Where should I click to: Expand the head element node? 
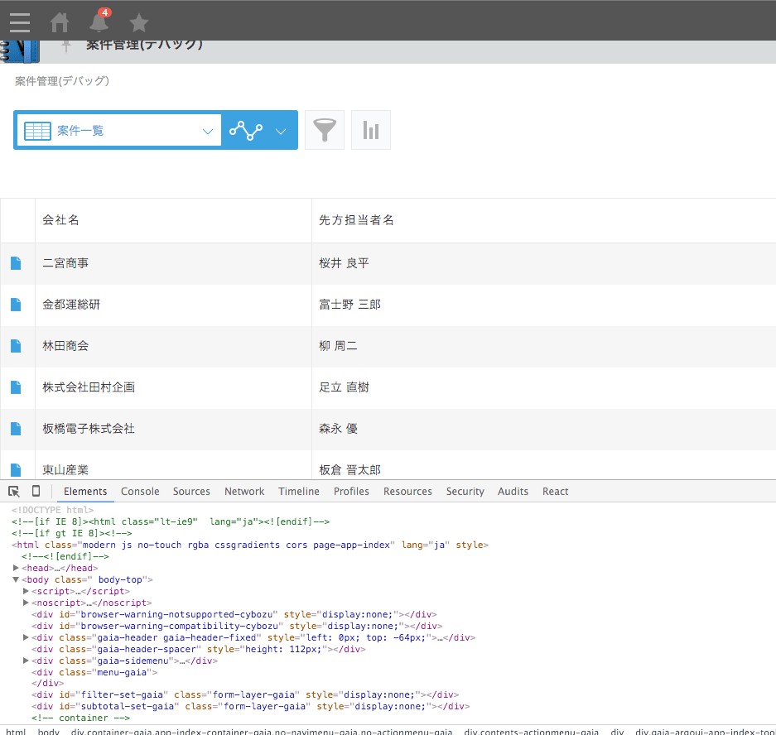(17, 568)
